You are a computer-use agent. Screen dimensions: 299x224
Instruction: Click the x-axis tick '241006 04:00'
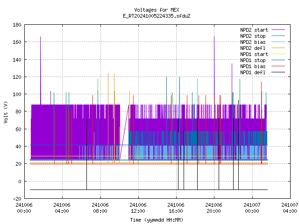click(62, 208)
